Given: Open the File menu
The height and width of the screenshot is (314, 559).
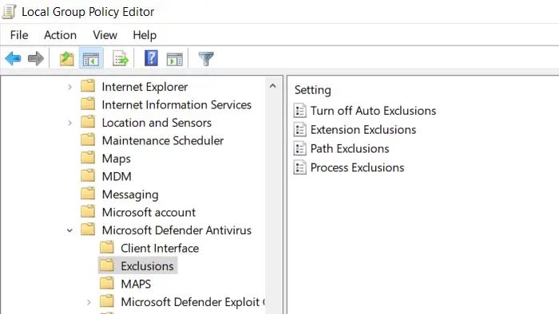Looking at the screenshot, I should click(19, 35).
